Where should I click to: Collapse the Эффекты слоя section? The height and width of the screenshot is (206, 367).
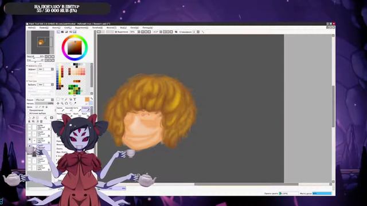click(27, 66)
